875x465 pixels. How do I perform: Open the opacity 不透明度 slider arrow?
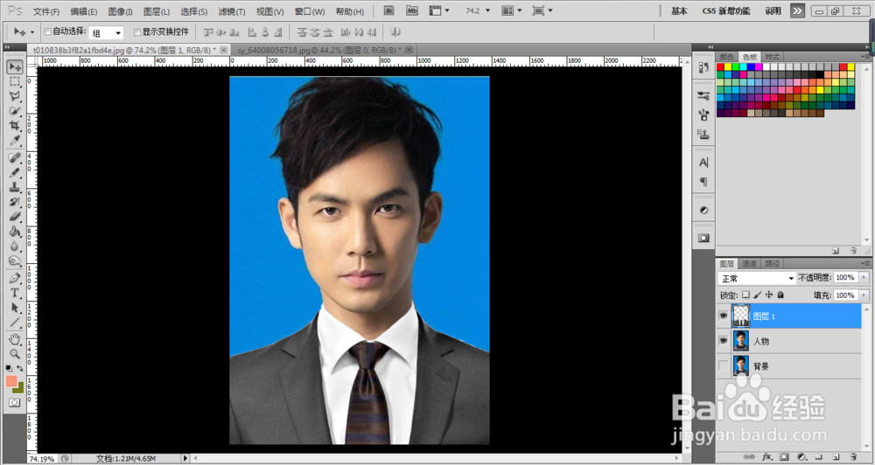point(864,277)
